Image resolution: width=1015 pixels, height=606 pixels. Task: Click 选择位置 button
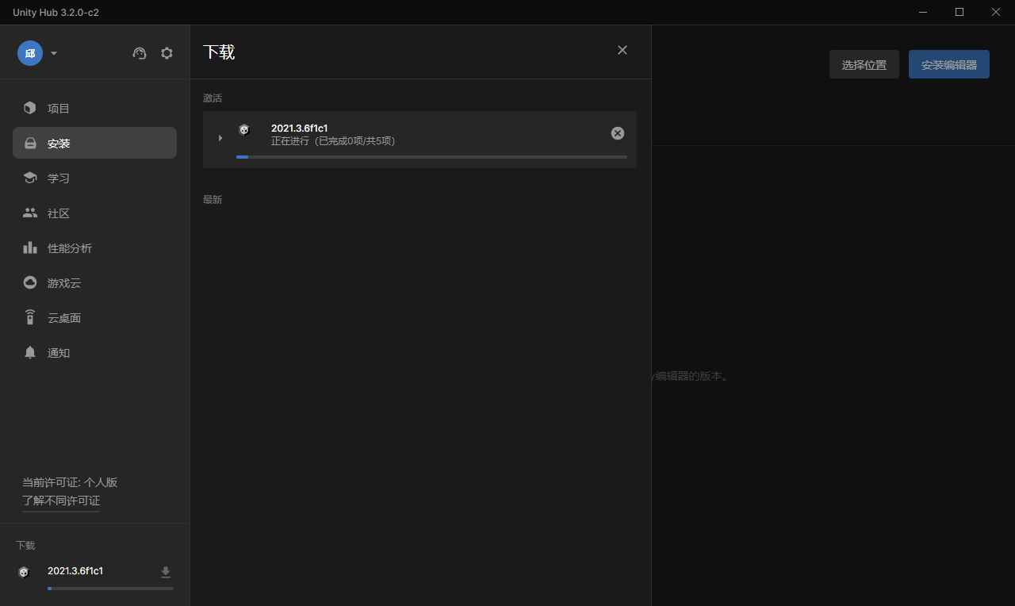click(864, 64)
